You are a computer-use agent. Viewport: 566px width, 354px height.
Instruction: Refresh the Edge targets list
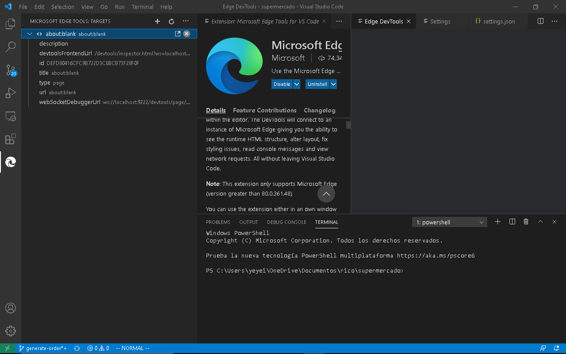coord(172,21)
